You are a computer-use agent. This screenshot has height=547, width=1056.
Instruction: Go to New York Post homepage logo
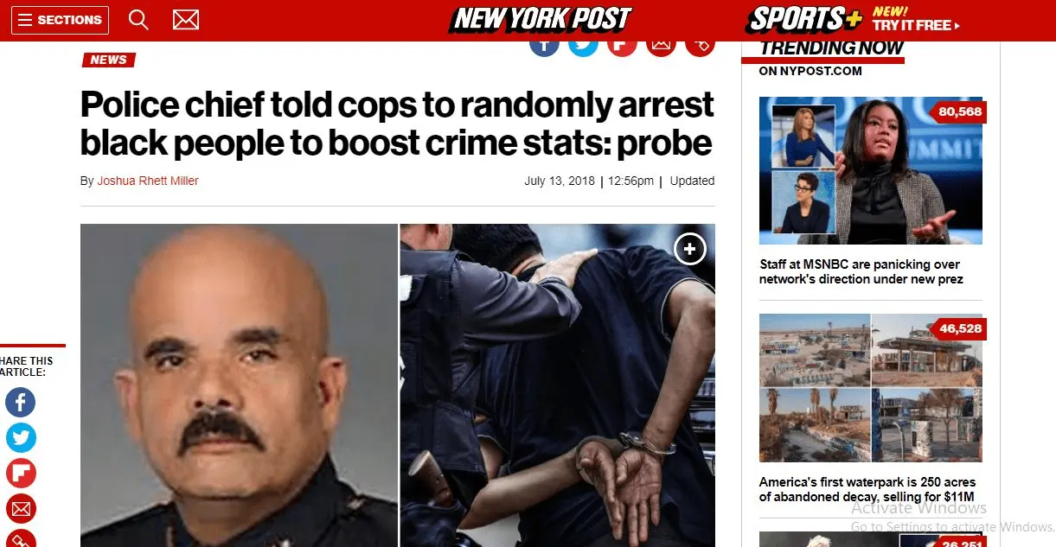pyautogui.click(x=541, y=19)
